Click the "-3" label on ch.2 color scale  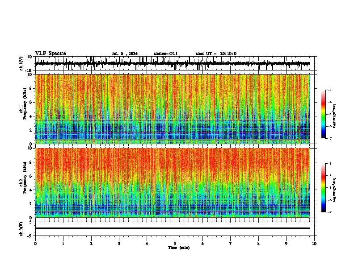pyautogui.click(x=329, y=164)
